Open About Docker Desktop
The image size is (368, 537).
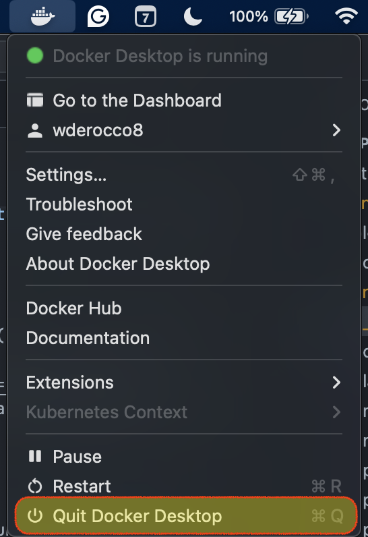(184, 264)
